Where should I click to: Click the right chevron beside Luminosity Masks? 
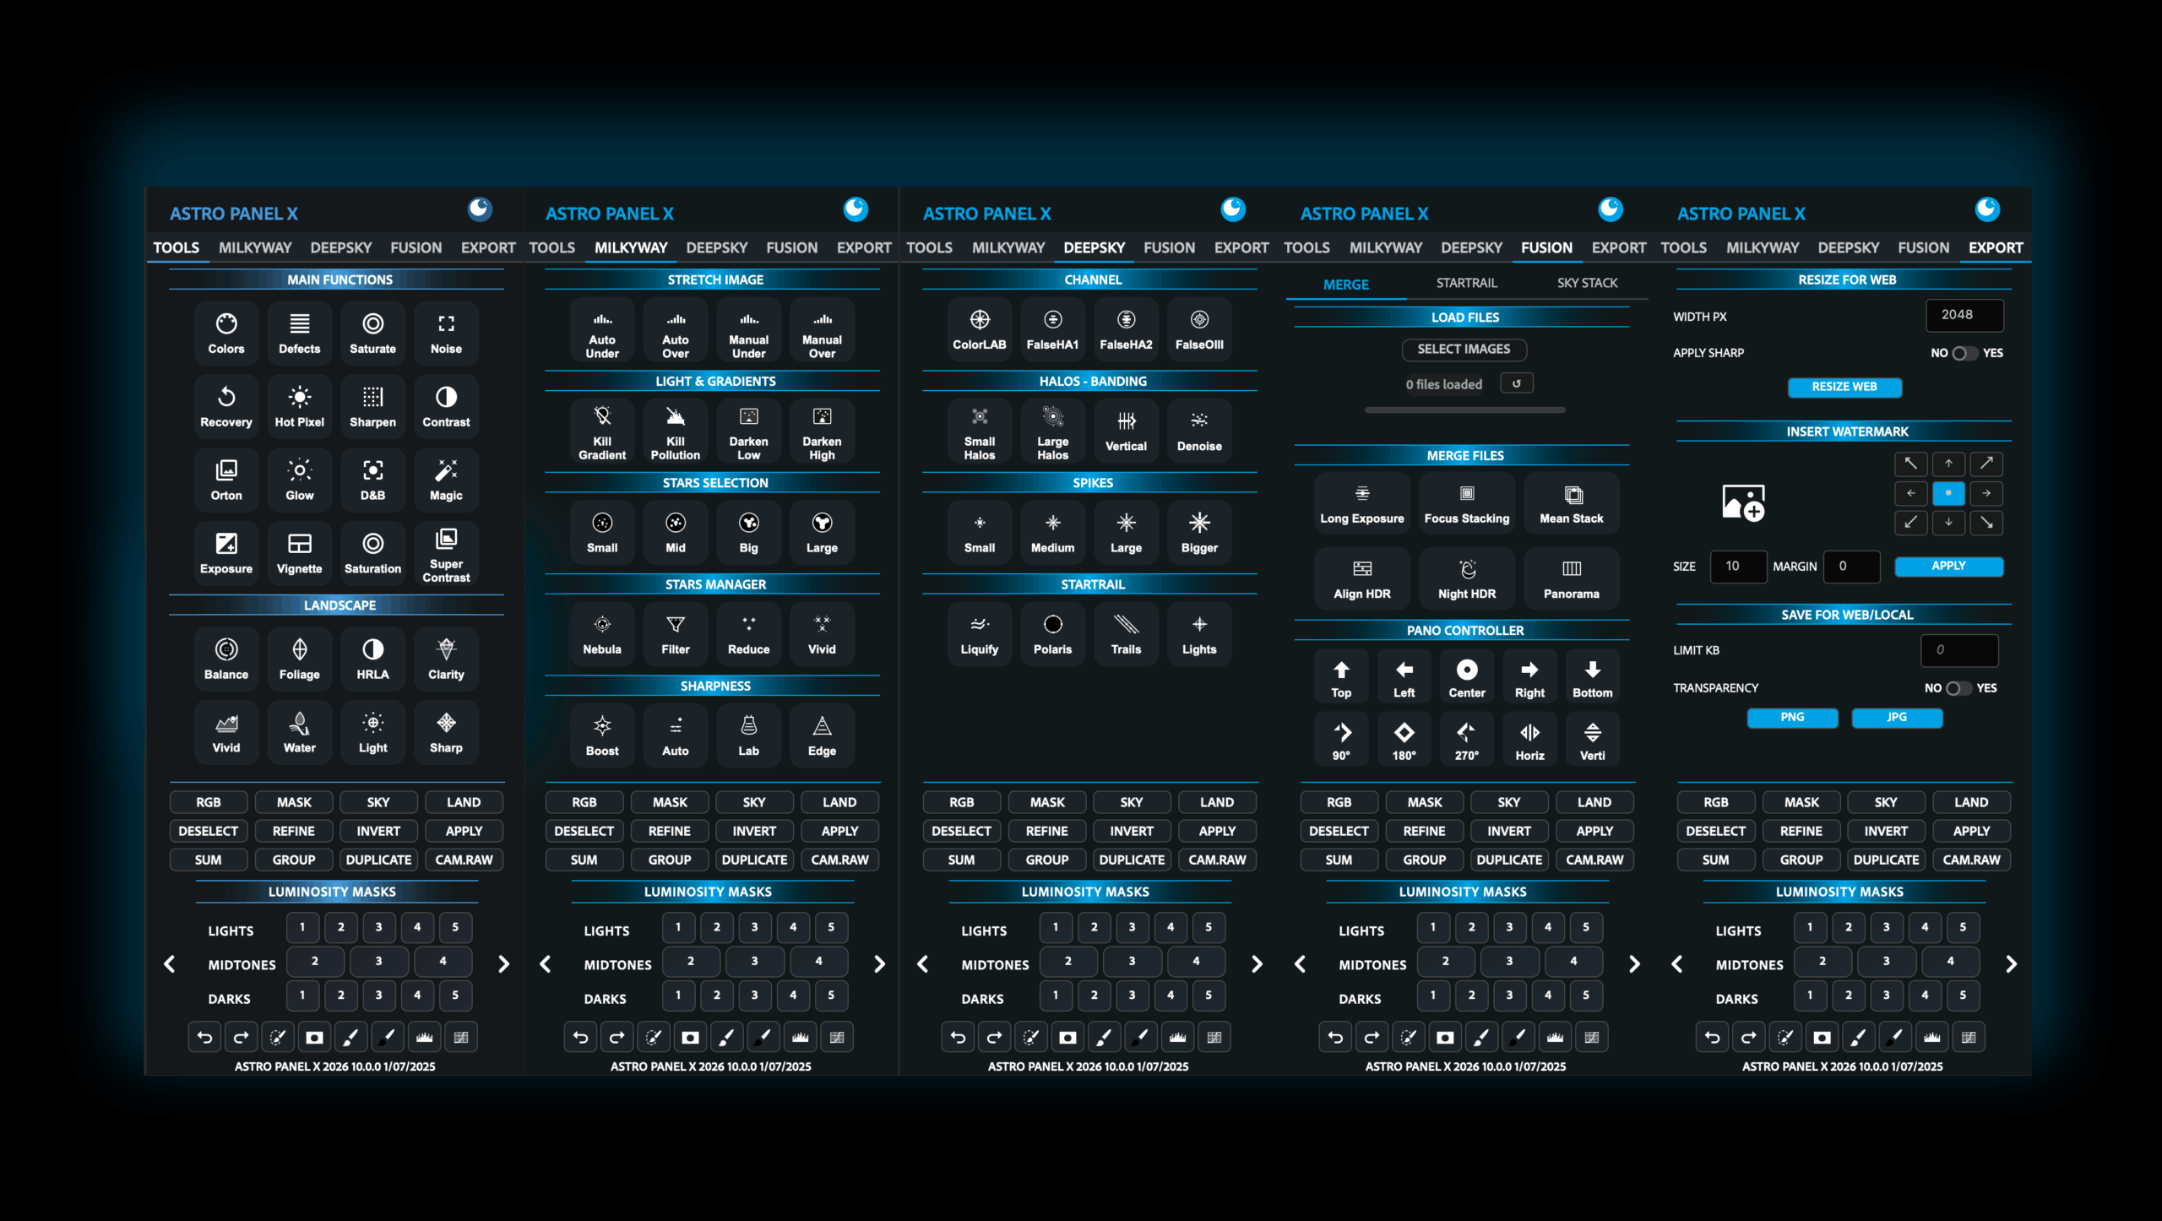(x=504, y=963)
